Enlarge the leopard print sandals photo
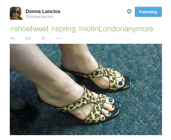The image size is (171, 140). pyautogui.click(x=86, y=89)
